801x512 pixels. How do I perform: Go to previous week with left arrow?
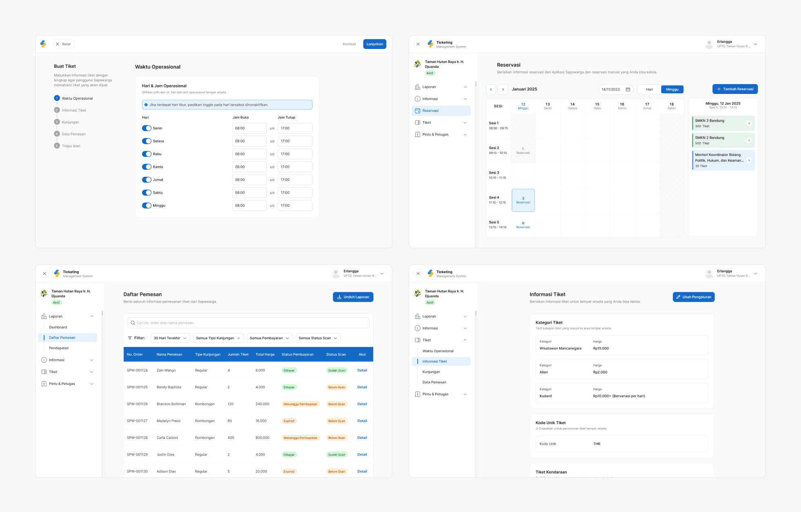(x=491, y=89)
